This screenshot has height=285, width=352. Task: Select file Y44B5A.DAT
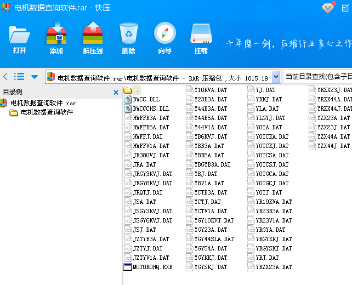click(x=206, y=118)
